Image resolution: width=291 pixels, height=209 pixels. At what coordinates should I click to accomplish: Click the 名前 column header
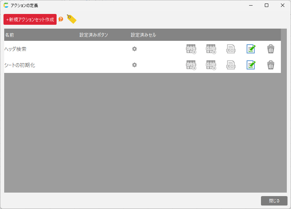tap(9, 35)
